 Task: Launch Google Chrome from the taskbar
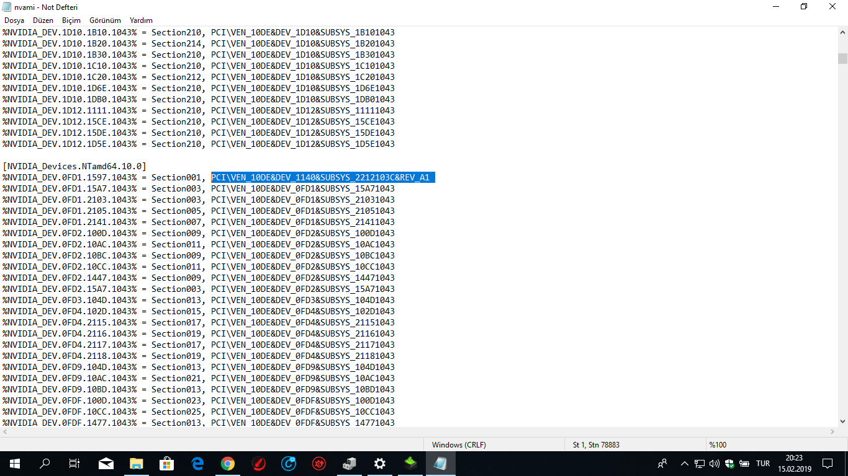pos(228,463)
